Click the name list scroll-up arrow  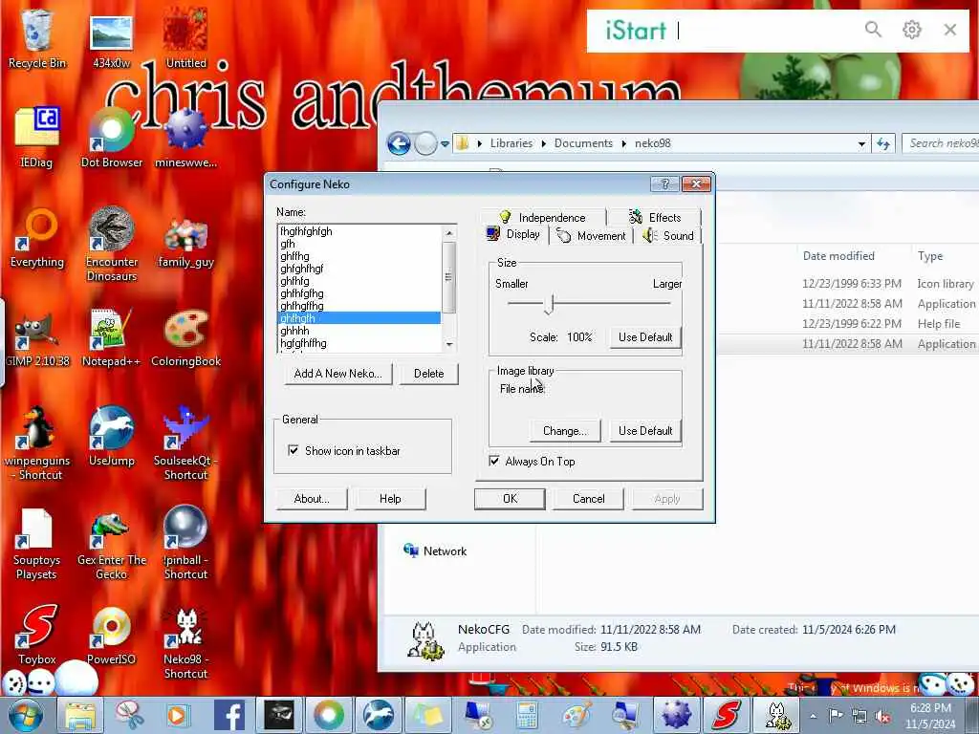tap(449, 232)
